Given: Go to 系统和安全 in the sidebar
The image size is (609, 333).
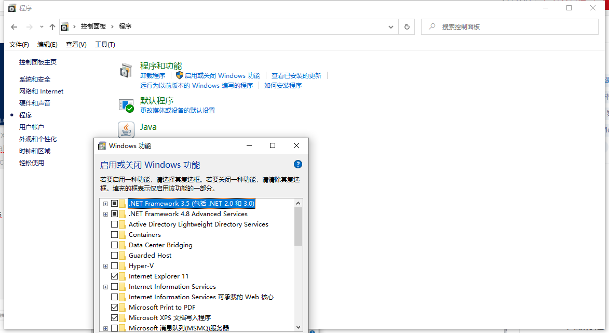Looking at the screenshot, I should click(x=35, y=79).
